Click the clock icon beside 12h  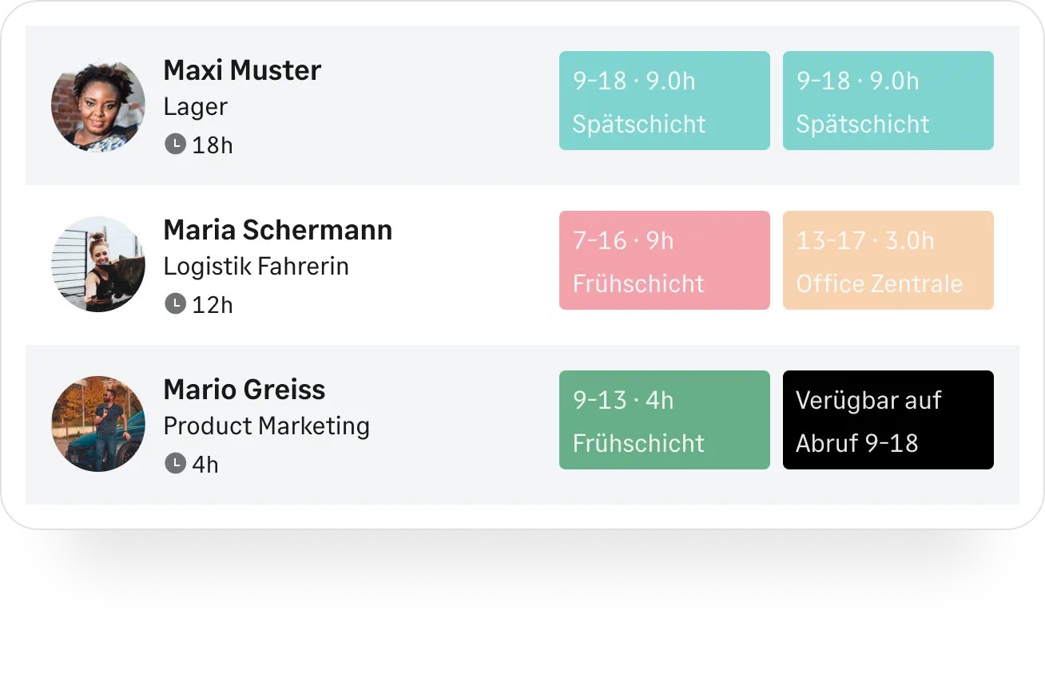pos(175,304)
